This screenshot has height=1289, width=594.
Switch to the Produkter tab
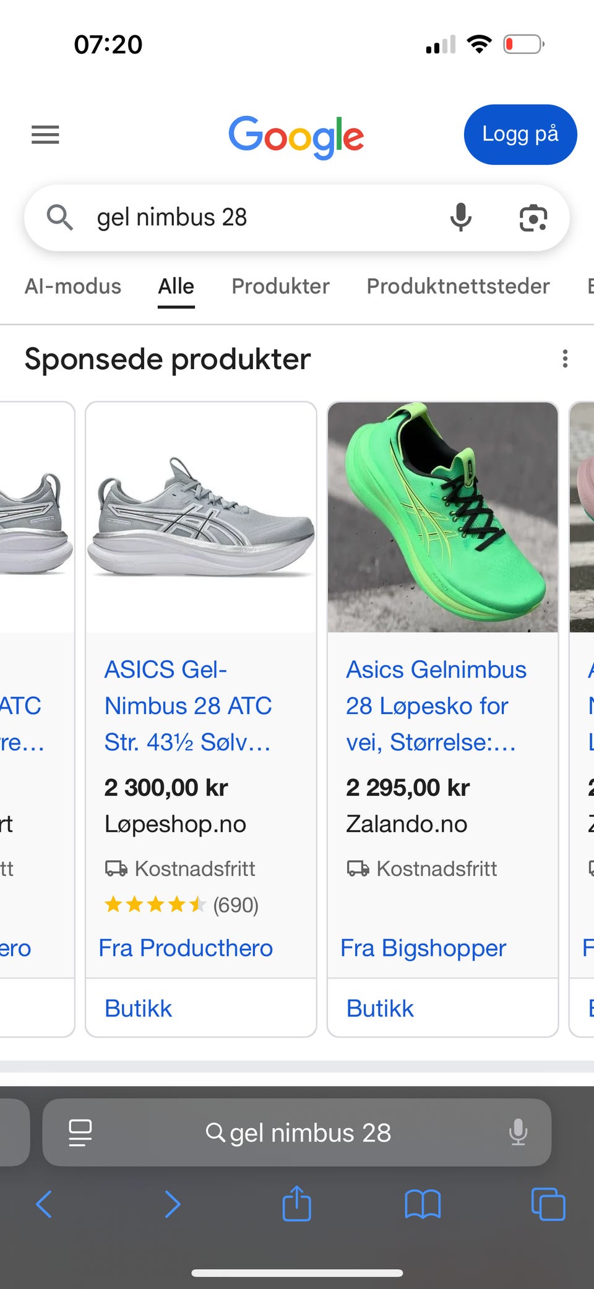point(280,286)
